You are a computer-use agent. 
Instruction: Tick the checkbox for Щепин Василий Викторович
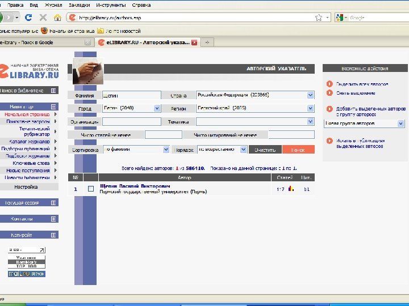(91, 189)
